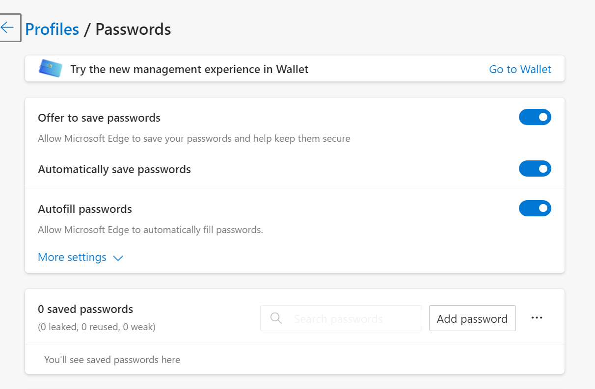
Task: Click the magnifier icon in password search
Action: (276, 318)
